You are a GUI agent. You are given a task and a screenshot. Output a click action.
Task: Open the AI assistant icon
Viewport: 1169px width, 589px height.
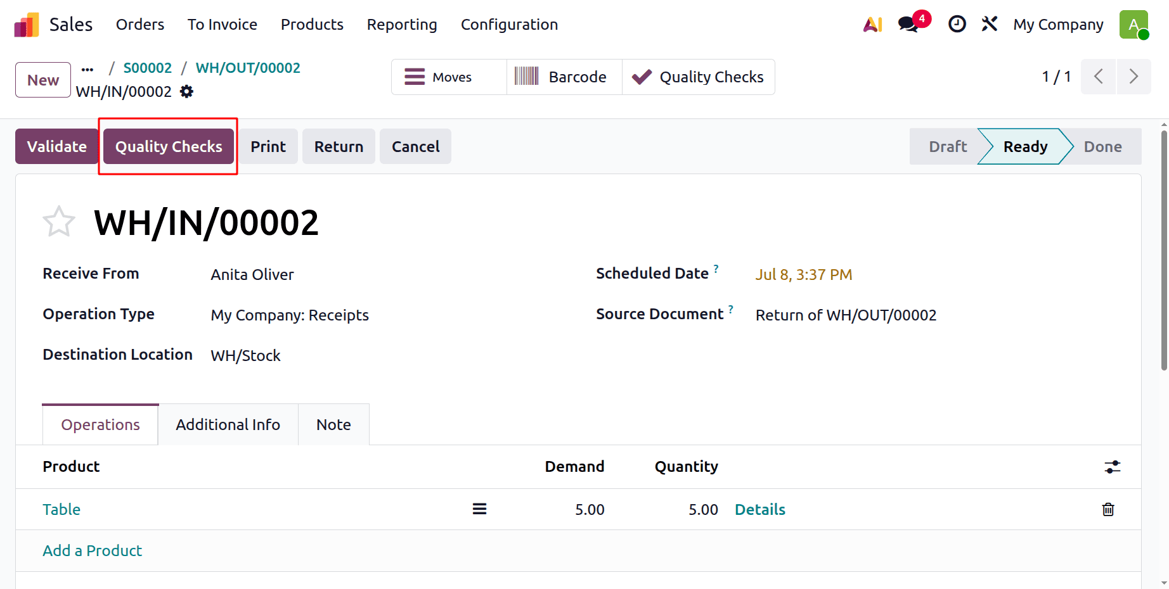tap(873, 25)
